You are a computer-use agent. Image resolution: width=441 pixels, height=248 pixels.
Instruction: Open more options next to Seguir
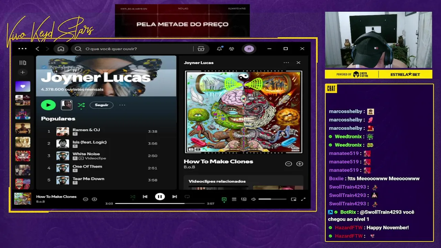click(122, 105)
